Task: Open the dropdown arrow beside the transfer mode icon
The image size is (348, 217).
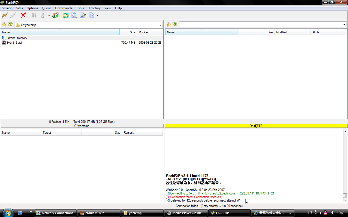Action: [x=98, y=15]
